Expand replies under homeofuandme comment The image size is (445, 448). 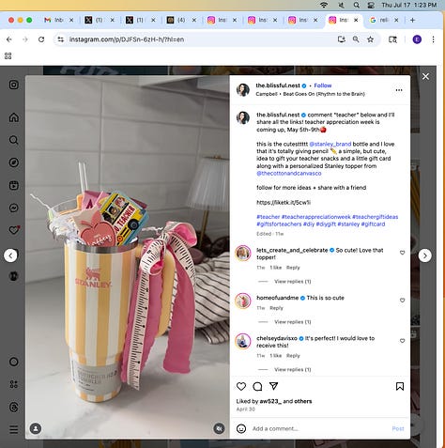tap(292, 322)
